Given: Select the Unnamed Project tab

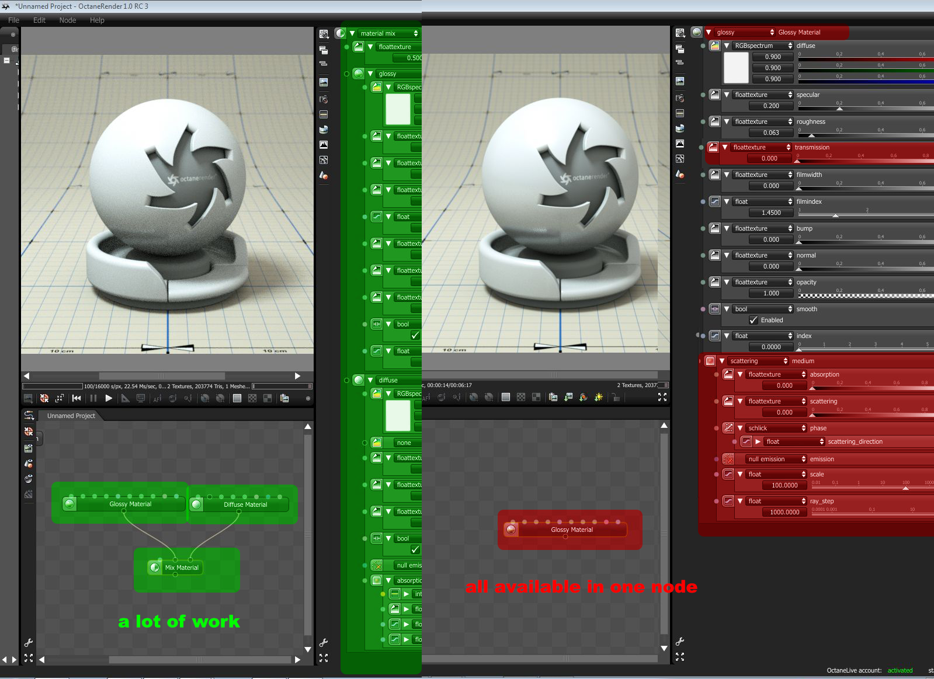Looking at the screenshot, I should [71, 416].
